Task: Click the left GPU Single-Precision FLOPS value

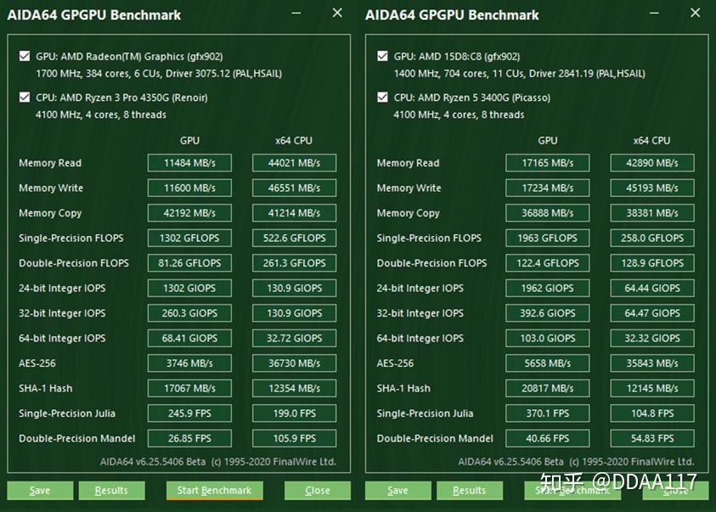Action: coord(189,238)
